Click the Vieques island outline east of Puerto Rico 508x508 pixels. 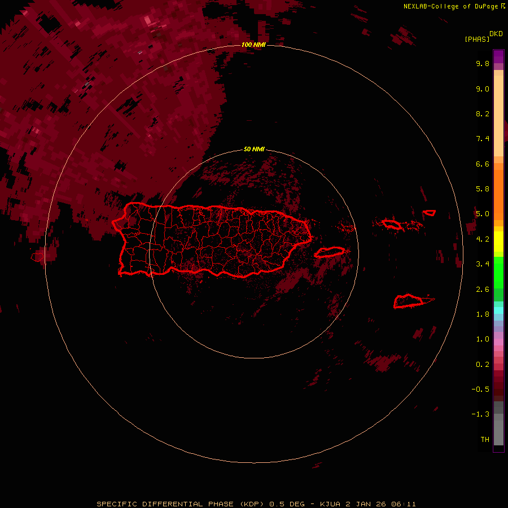330,252
